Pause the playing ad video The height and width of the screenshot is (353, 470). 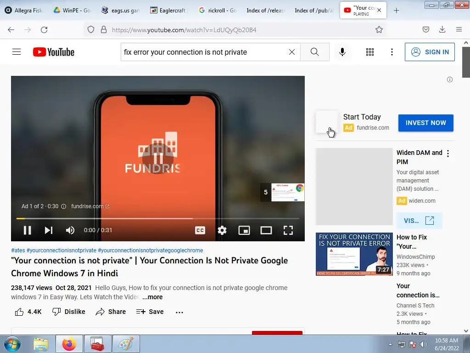tap(27, 230)
